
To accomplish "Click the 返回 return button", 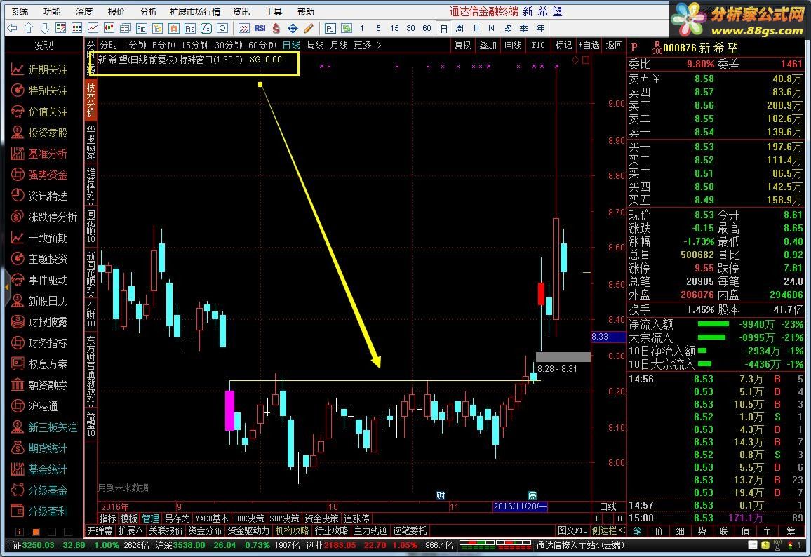I will click(614, 45).
